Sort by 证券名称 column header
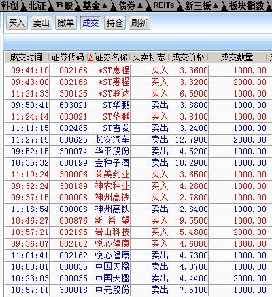The width and height of the screenshot is (272, 297). point(111,57)
